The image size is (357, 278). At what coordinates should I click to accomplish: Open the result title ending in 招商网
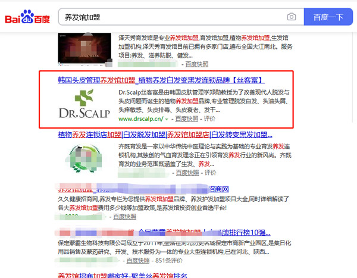(143, 189)
